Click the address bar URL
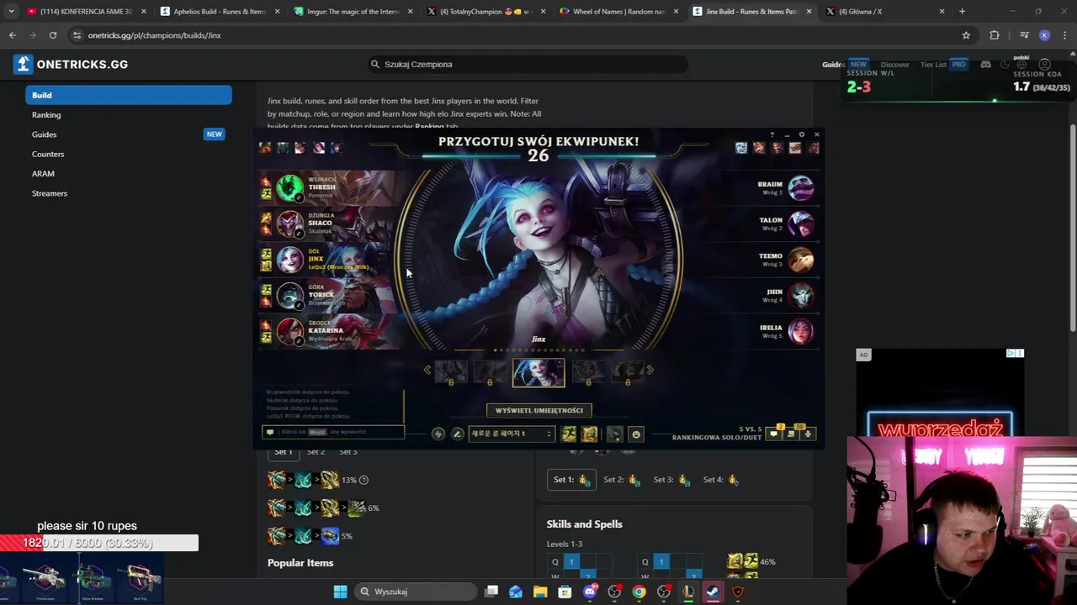The width and height of the screenshot is (1077, 605). [x=155, y=35]
